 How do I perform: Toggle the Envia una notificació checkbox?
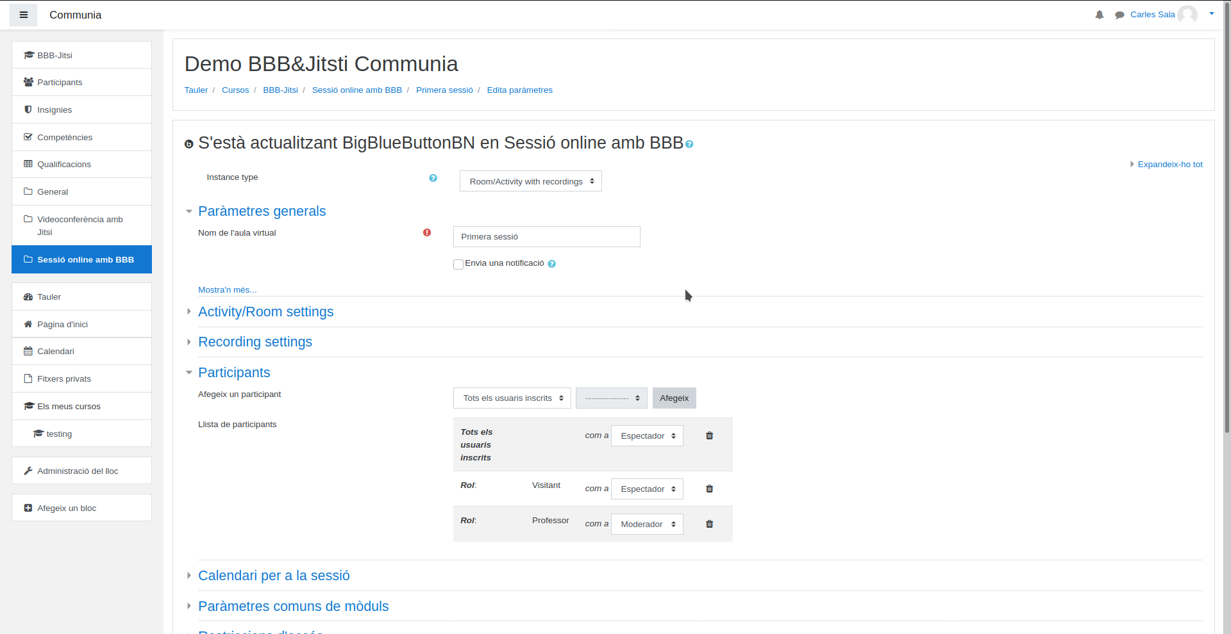point(458,264)
